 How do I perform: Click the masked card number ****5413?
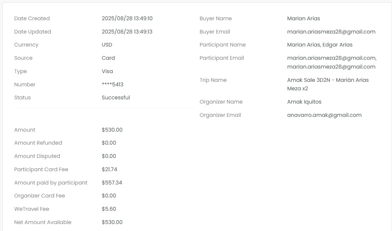click(x=112, y=85)
